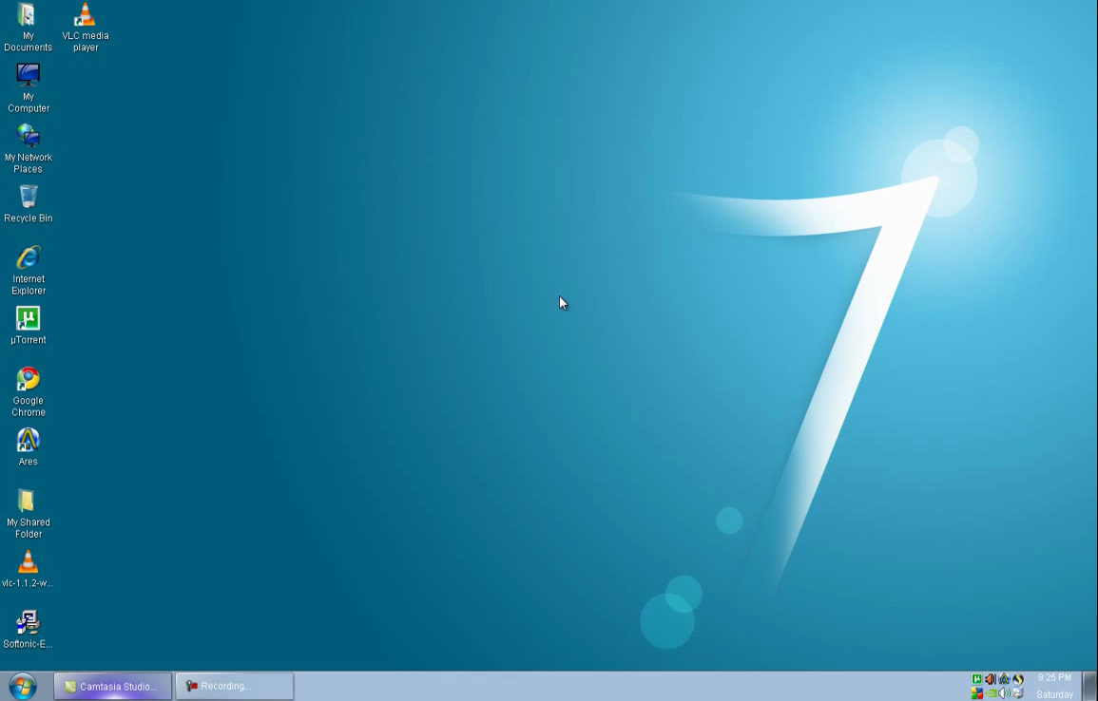1098x701 pixels.
Task: Select the vlc-1.1.2 installer file icon
Action: (28, 569)
